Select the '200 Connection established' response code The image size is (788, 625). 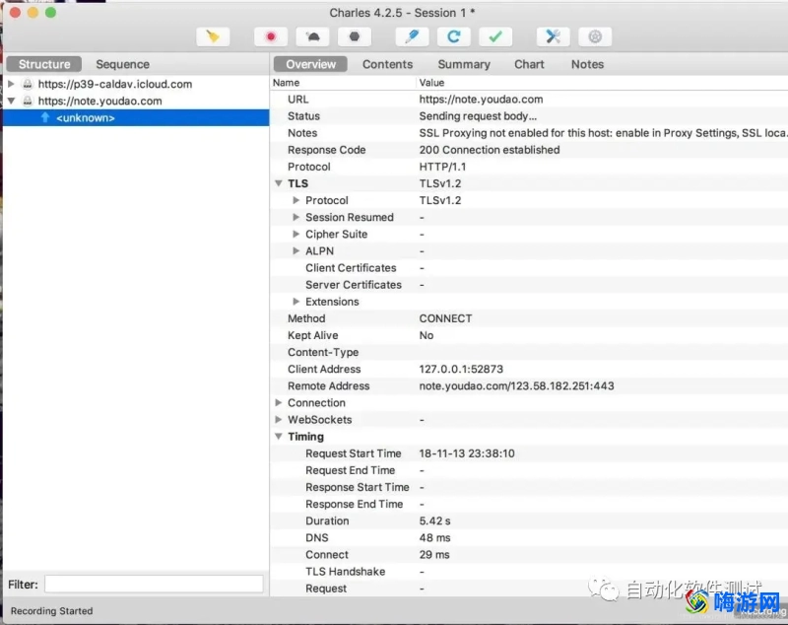tap(490, 150)
